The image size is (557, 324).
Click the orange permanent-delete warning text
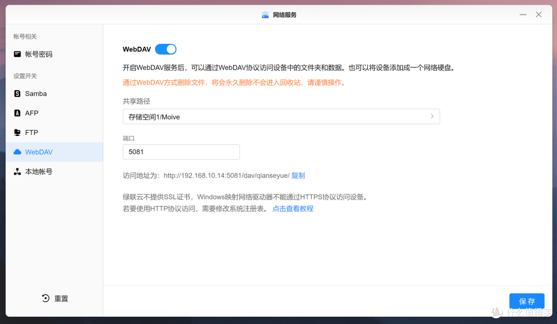click(235, 82)
